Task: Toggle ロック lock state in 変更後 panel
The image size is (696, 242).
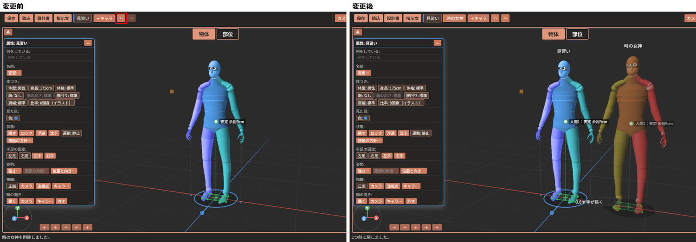Action: [x=376, y=133]
